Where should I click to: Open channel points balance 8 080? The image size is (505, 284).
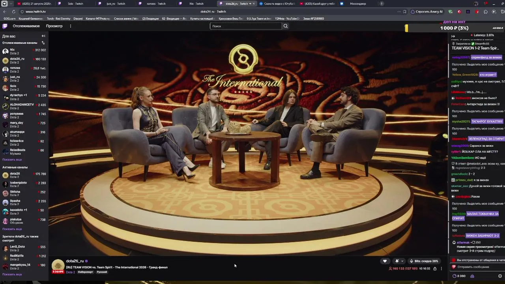click(x=459, y=276)
